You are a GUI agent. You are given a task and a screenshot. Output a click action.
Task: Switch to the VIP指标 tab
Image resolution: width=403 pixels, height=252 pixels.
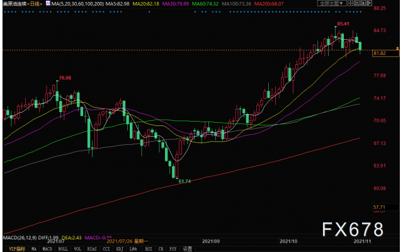coord(17,249)
